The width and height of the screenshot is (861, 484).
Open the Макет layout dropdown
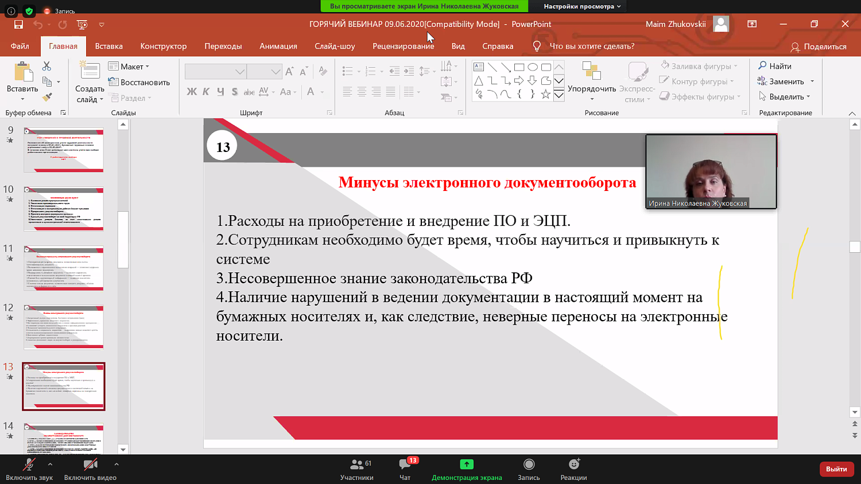[129, 67]
